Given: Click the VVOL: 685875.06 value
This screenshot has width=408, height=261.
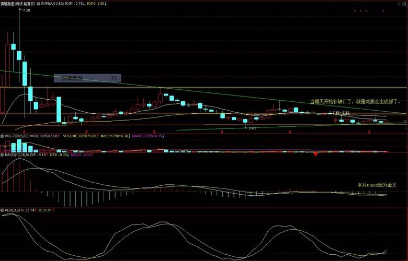Looking at the screenshot, I should pos(45,136).
